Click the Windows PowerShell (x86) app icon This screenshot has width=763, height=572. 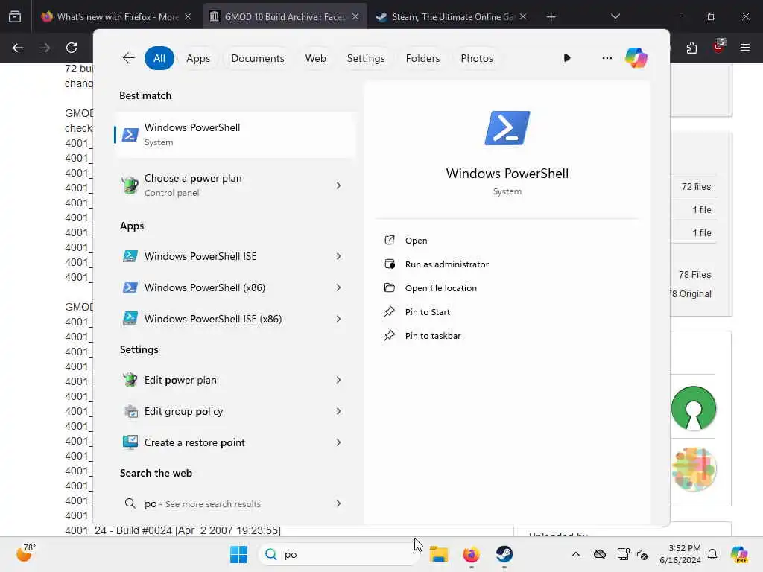pyautogui.click(x=130, y=287)
